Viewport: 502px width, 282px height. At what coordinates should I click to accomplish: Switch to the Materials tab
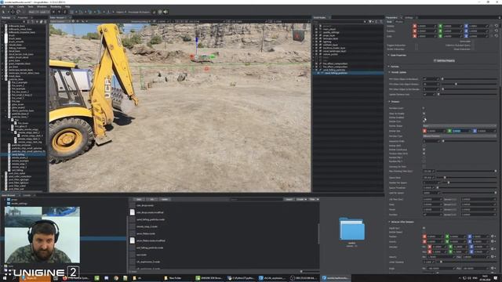6,17
